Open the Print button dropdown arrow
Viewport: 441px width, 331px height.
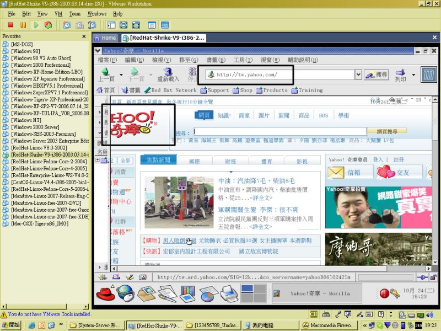click(x=413, y=75)
